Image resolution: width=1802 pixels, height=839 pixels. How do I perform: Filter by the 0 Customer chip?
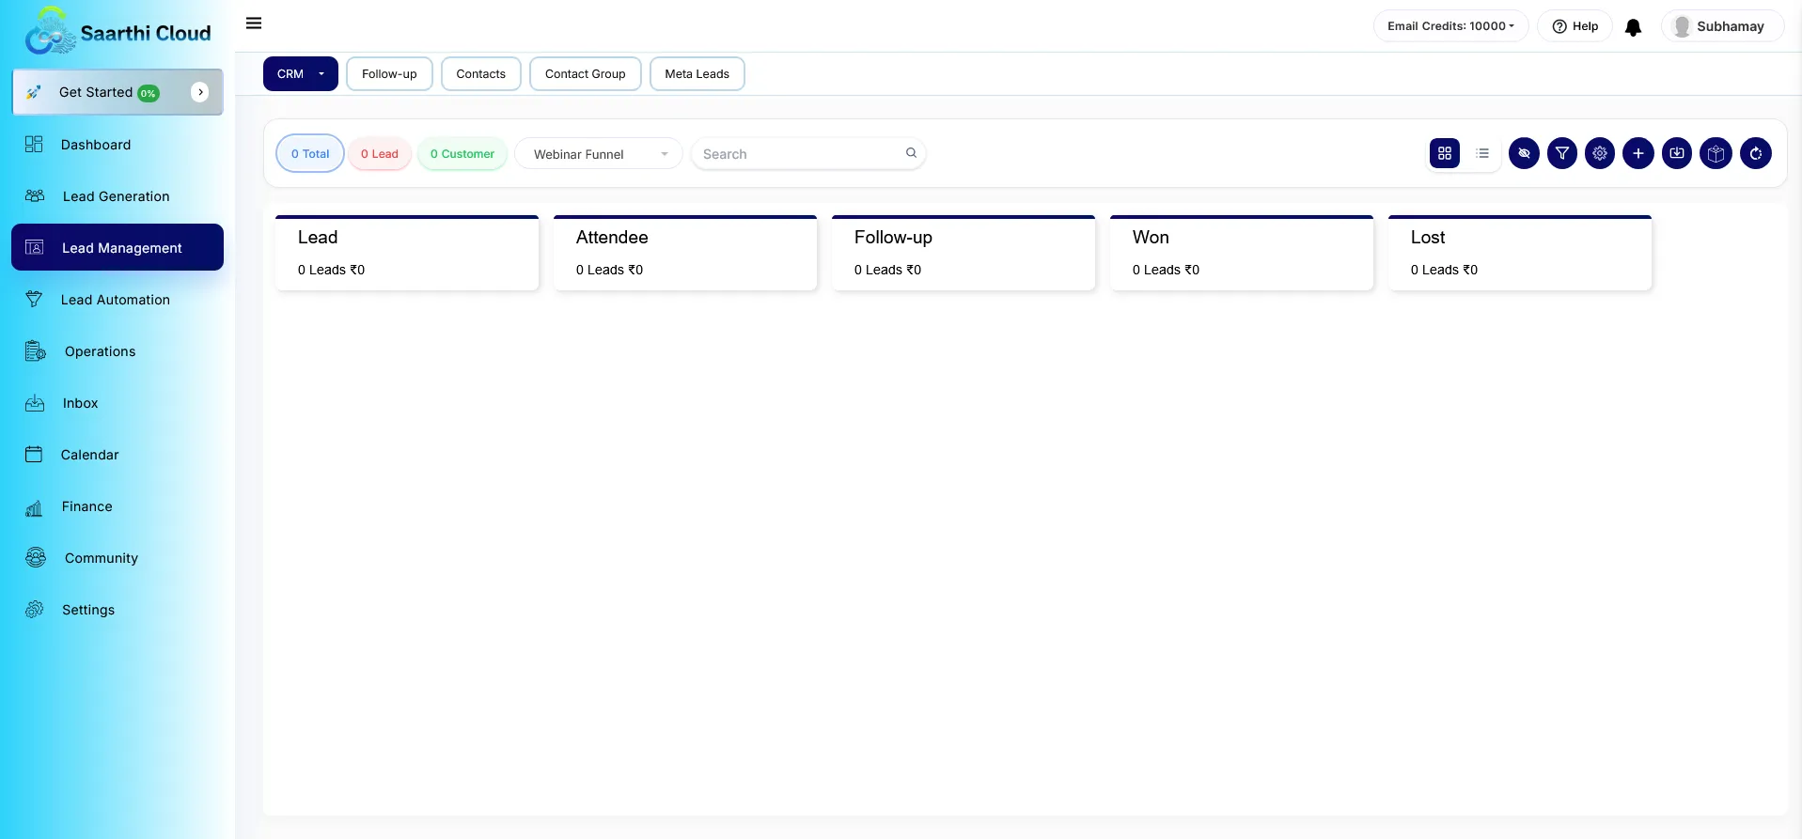(x=462, y=154)
